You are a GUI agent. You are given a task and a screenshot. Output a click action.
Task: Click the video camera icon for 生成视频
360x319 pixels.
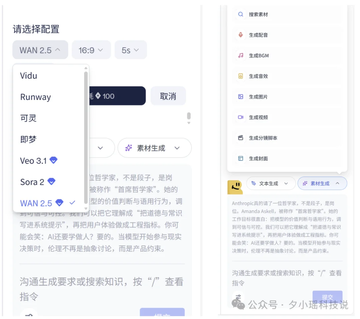pos(240,117)
